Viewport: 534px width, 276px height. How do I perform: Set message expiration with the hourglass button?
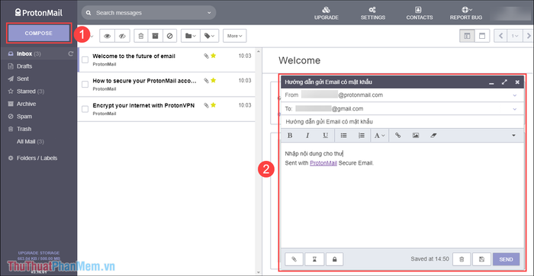(314, 259)
